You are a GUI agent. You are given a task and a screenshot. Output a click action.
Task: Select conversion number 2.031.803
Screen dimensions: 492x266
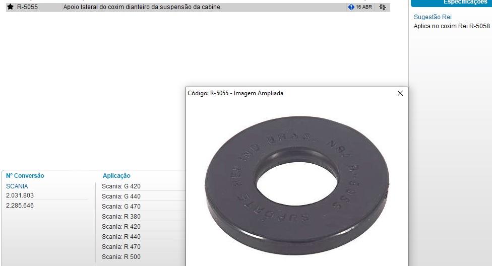pyautogui.click(x=20, y=195)
